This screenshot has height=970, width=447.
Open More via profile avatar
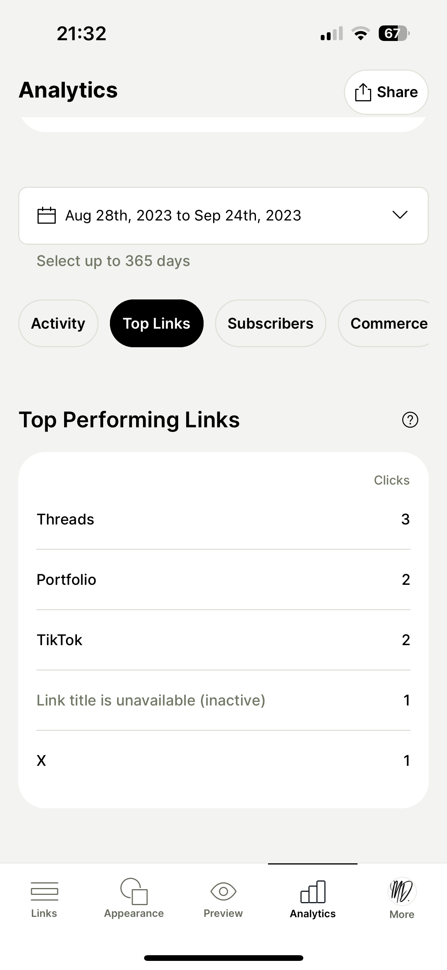pos(402,891)
